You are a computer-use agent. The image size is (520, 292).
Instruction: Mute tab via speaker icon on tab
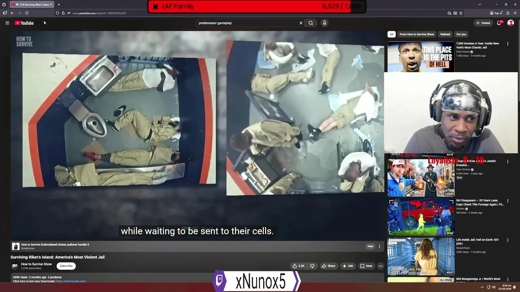tap(17, 4)
